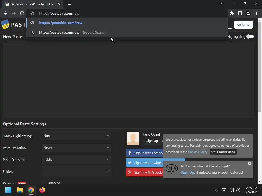Open the Paste Expiration dropdown
The image size is (262, 196).
coord(76,148)
